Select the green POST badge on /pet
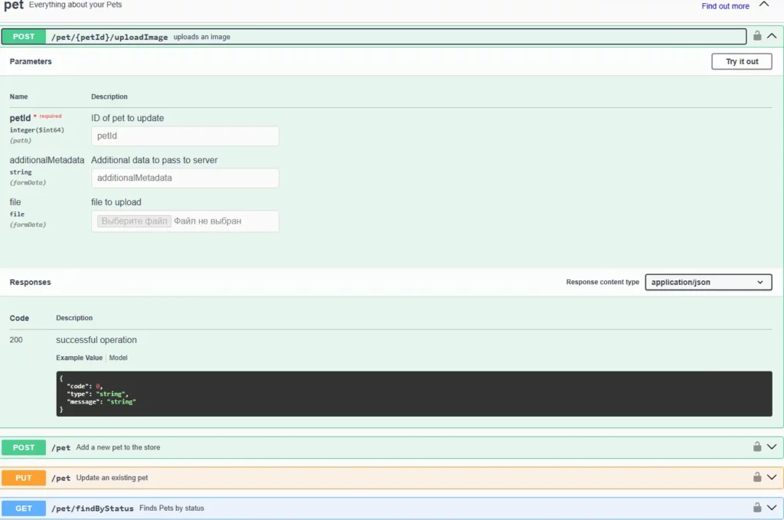Screen dimensions: 784x520 click(23, 446)
